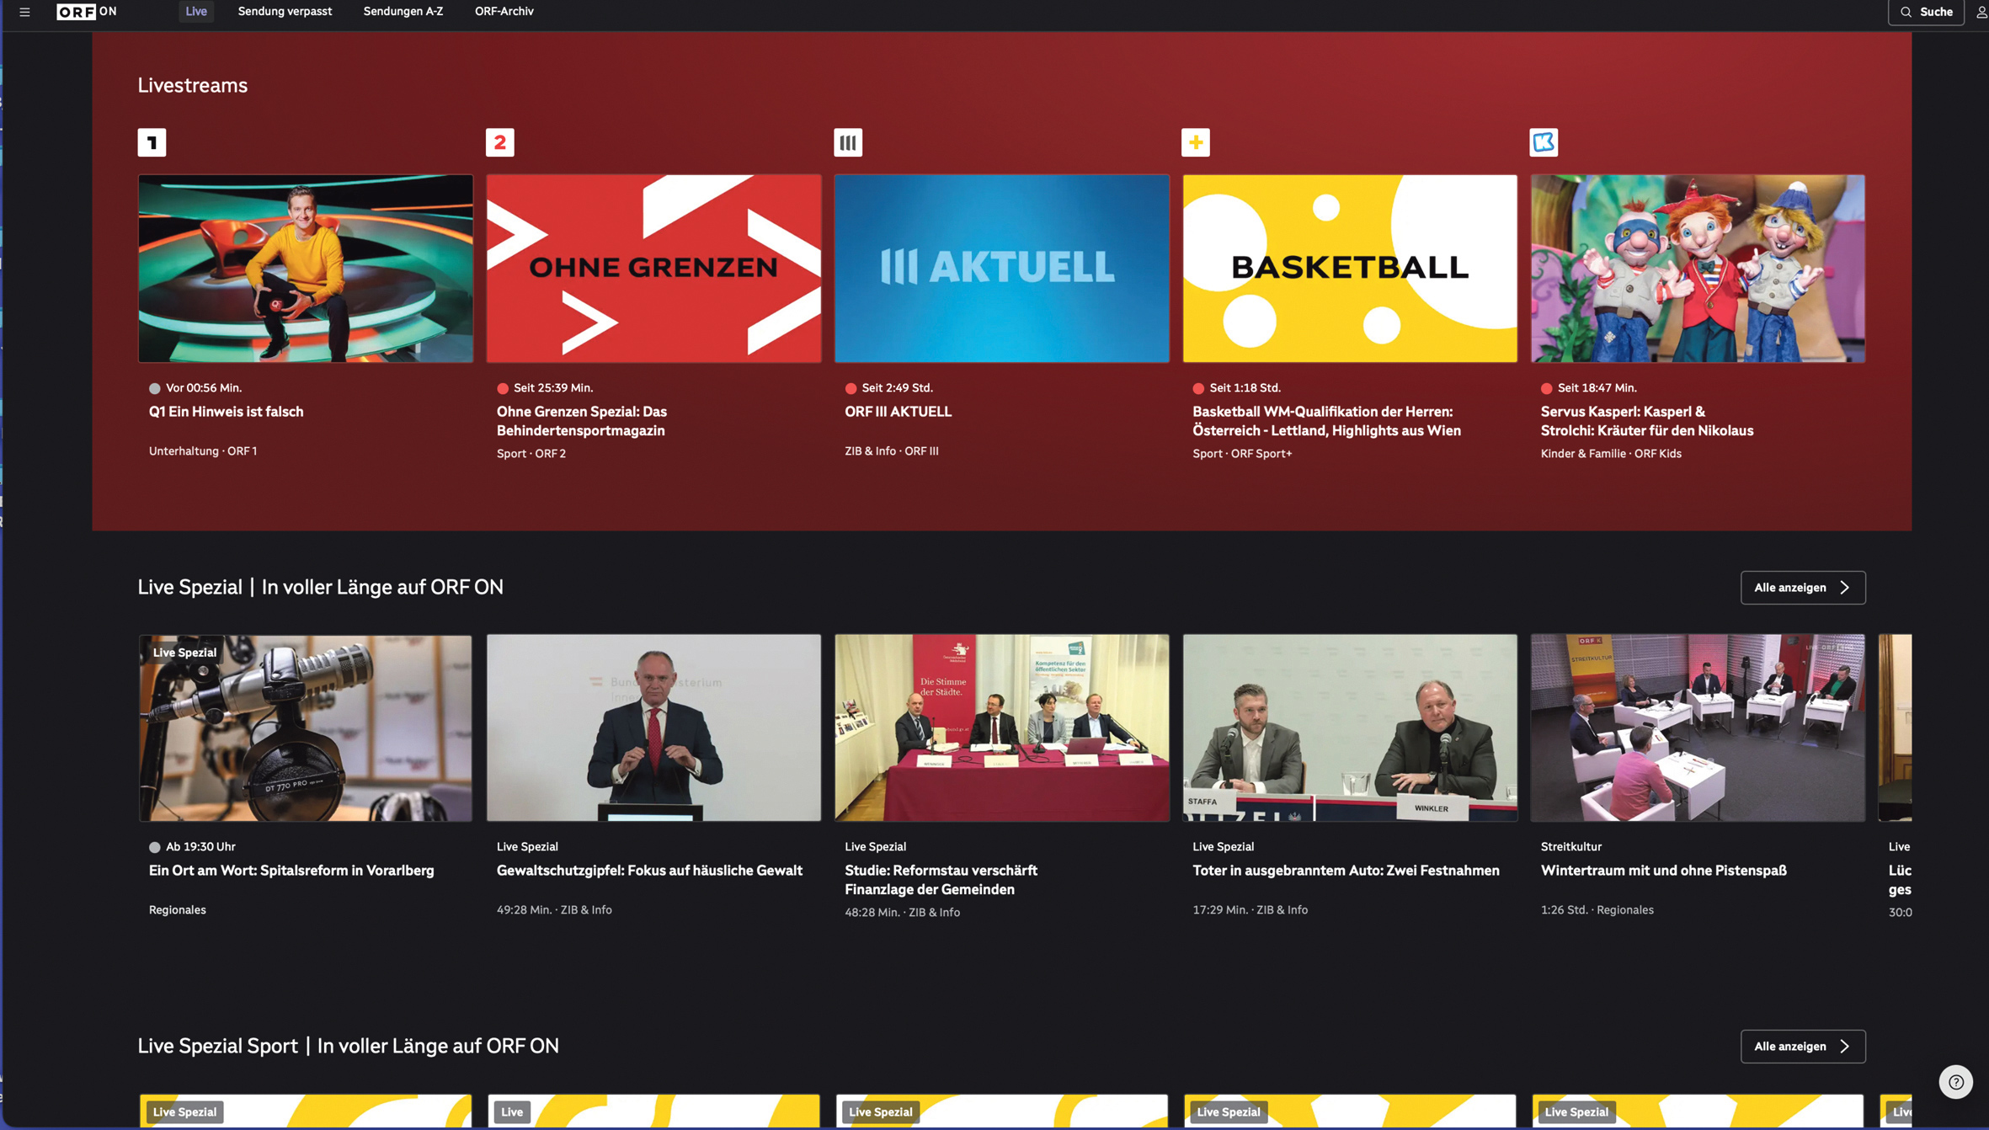The image size is (1989, 1130).
Task: Click the ORF III channel logo
Action: 848,142
